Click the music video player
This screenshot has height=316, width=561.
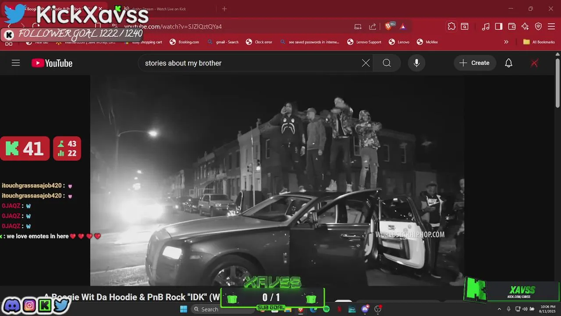click(x=277, y=180)
